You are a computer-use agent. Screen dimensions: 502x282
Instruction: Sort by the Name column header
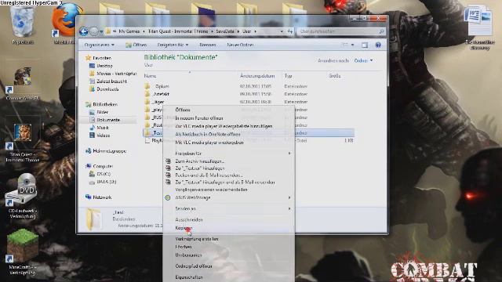(x=150, y=76)
